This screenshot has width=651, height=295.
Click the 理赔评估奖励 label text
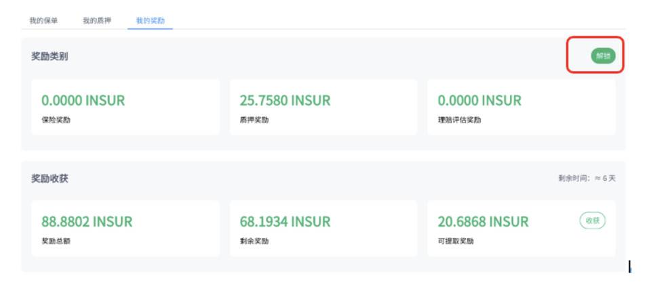459,120
